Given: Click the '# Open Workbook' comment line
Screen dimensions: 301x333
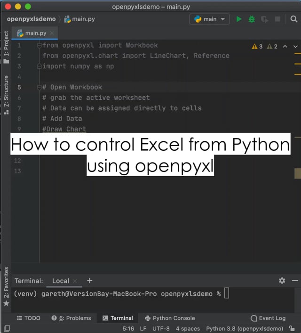Looking at the screenshot, I should pos(72,87).
